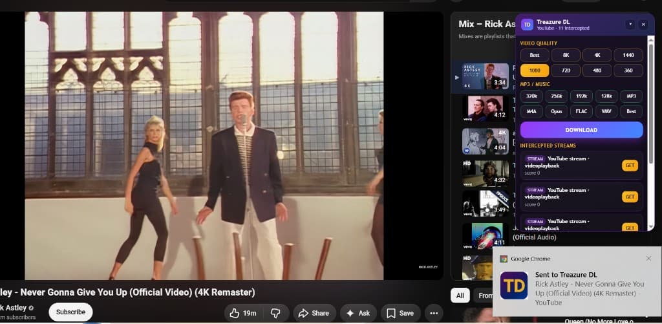662x324 pixels.
Task: Select 8K video quality
Action: 566,56
